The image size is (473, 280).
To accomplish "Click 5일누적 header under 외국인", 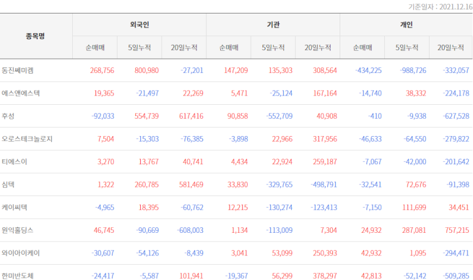I will coord(140,47).
